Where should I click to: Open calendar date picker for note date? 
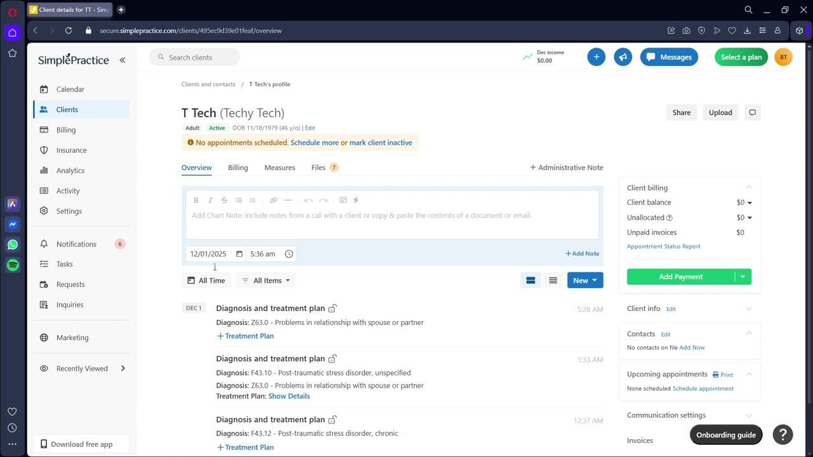[x=239, y=254]
